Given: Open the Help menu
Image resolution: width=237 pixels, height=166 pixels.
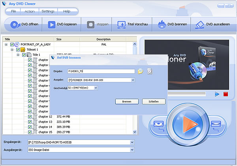Looking at the screenshot, I should coord(67,11).
